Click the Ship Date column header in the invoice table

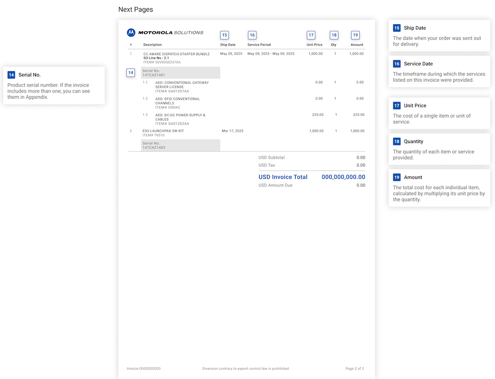click(x=228, y=45)
